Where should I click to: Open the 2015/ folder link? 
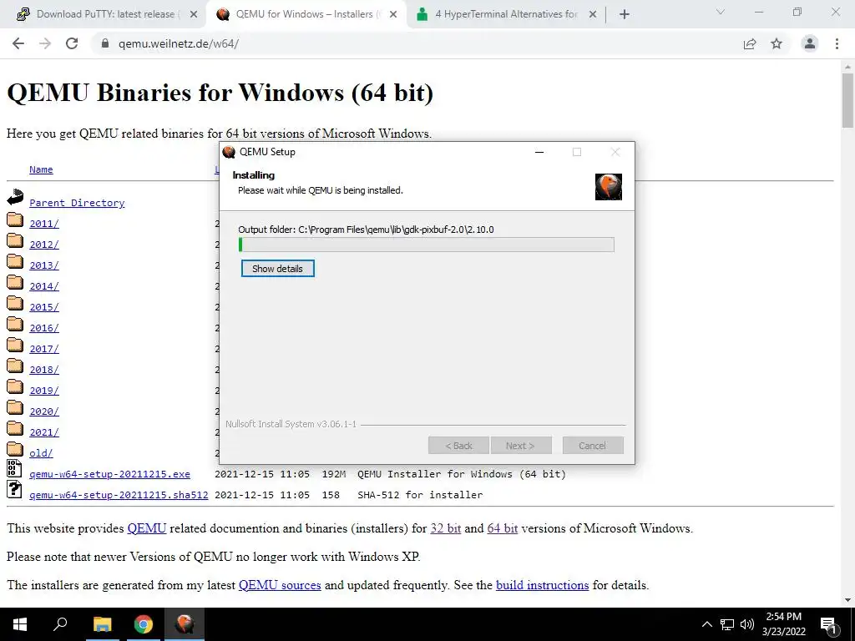[44, 307]
